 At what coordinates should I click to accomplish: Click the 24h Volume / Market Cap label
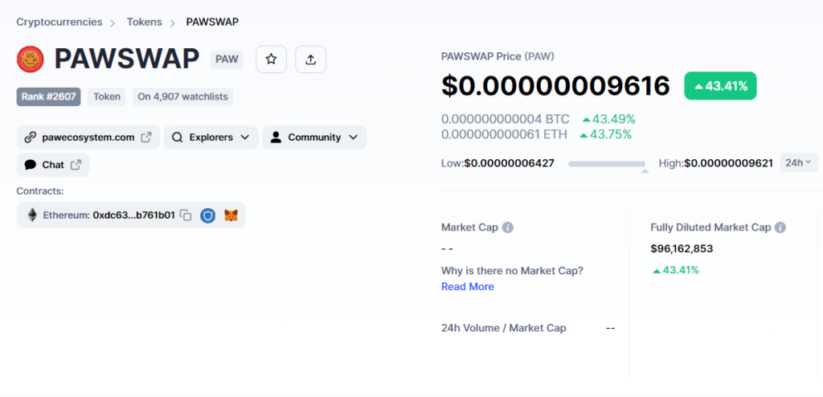pos(504,328)
